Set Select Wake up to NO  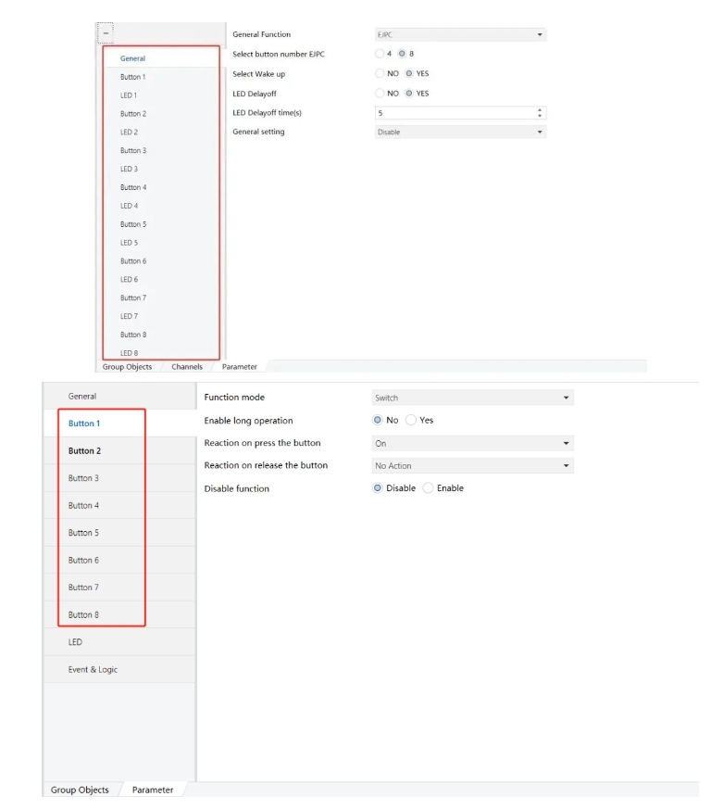coord(380,73)
